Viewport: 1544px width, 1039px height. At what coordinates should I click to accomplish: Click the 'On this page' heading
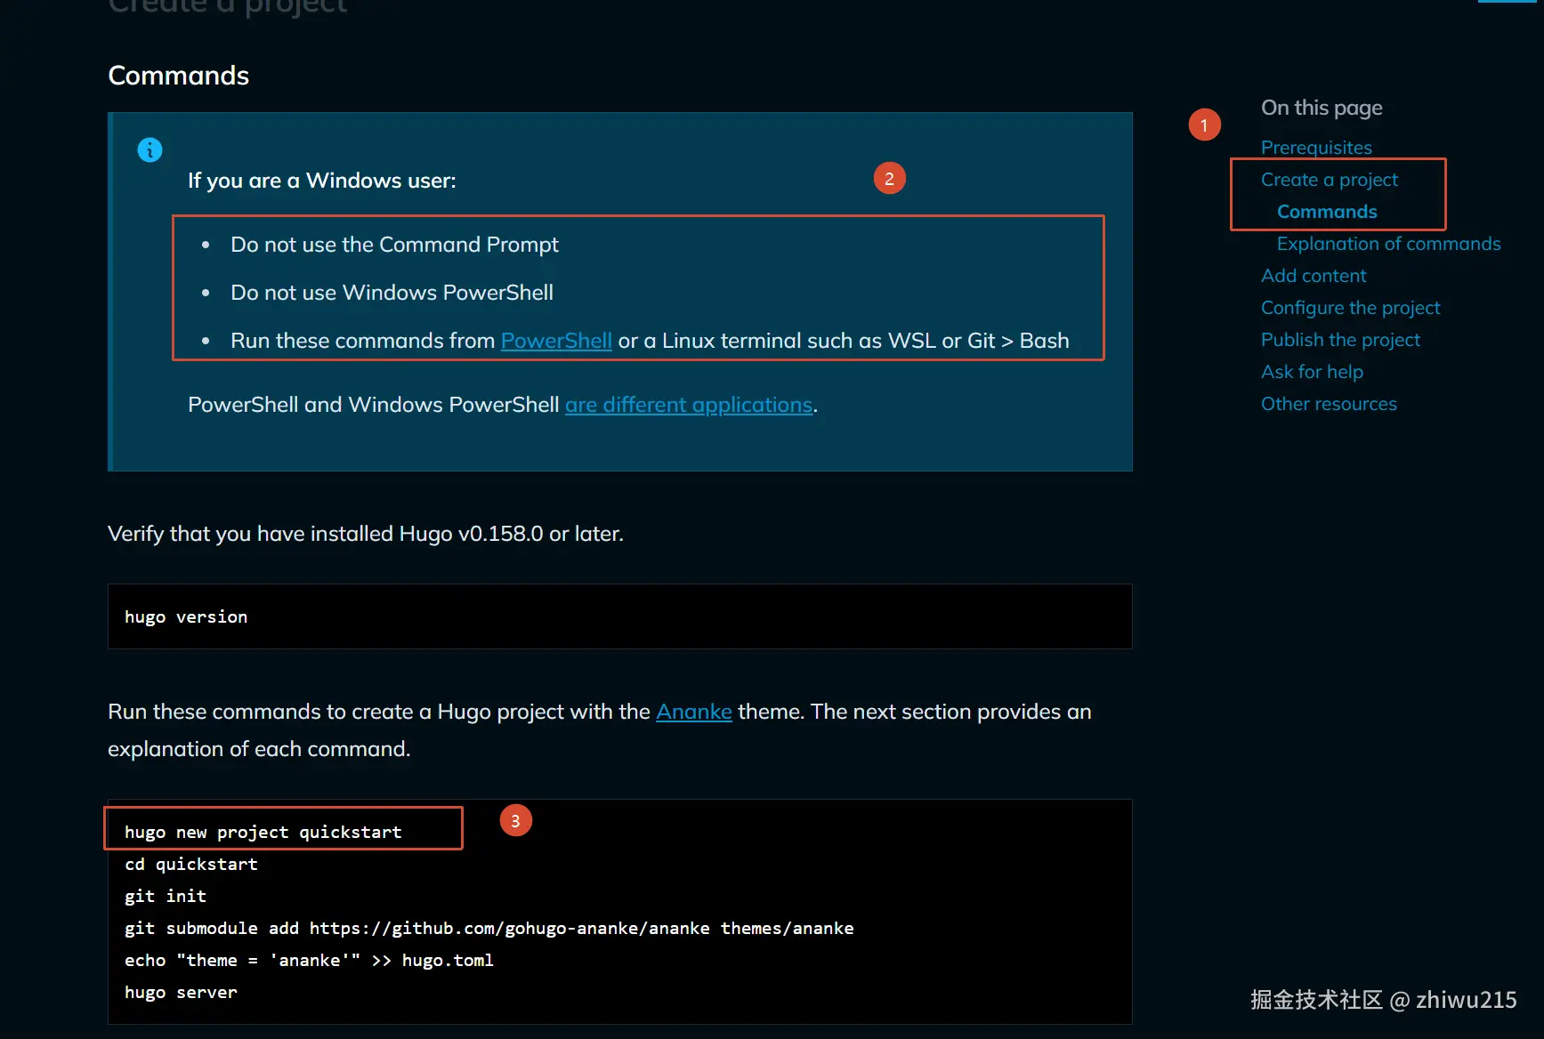(1322, 108)
